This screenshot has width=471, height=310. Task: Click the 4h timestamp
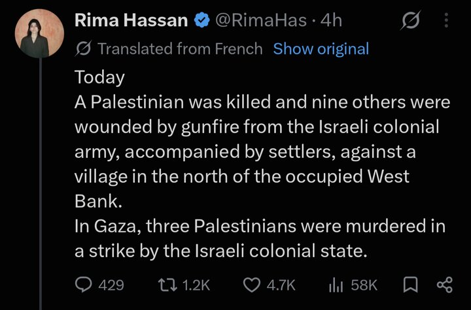331,20
